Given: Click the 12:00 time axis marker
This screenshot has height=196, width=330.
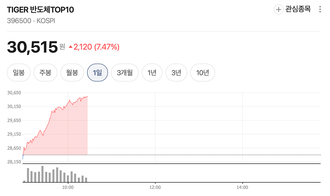Looking at the screenshot, I should (155, 187).
